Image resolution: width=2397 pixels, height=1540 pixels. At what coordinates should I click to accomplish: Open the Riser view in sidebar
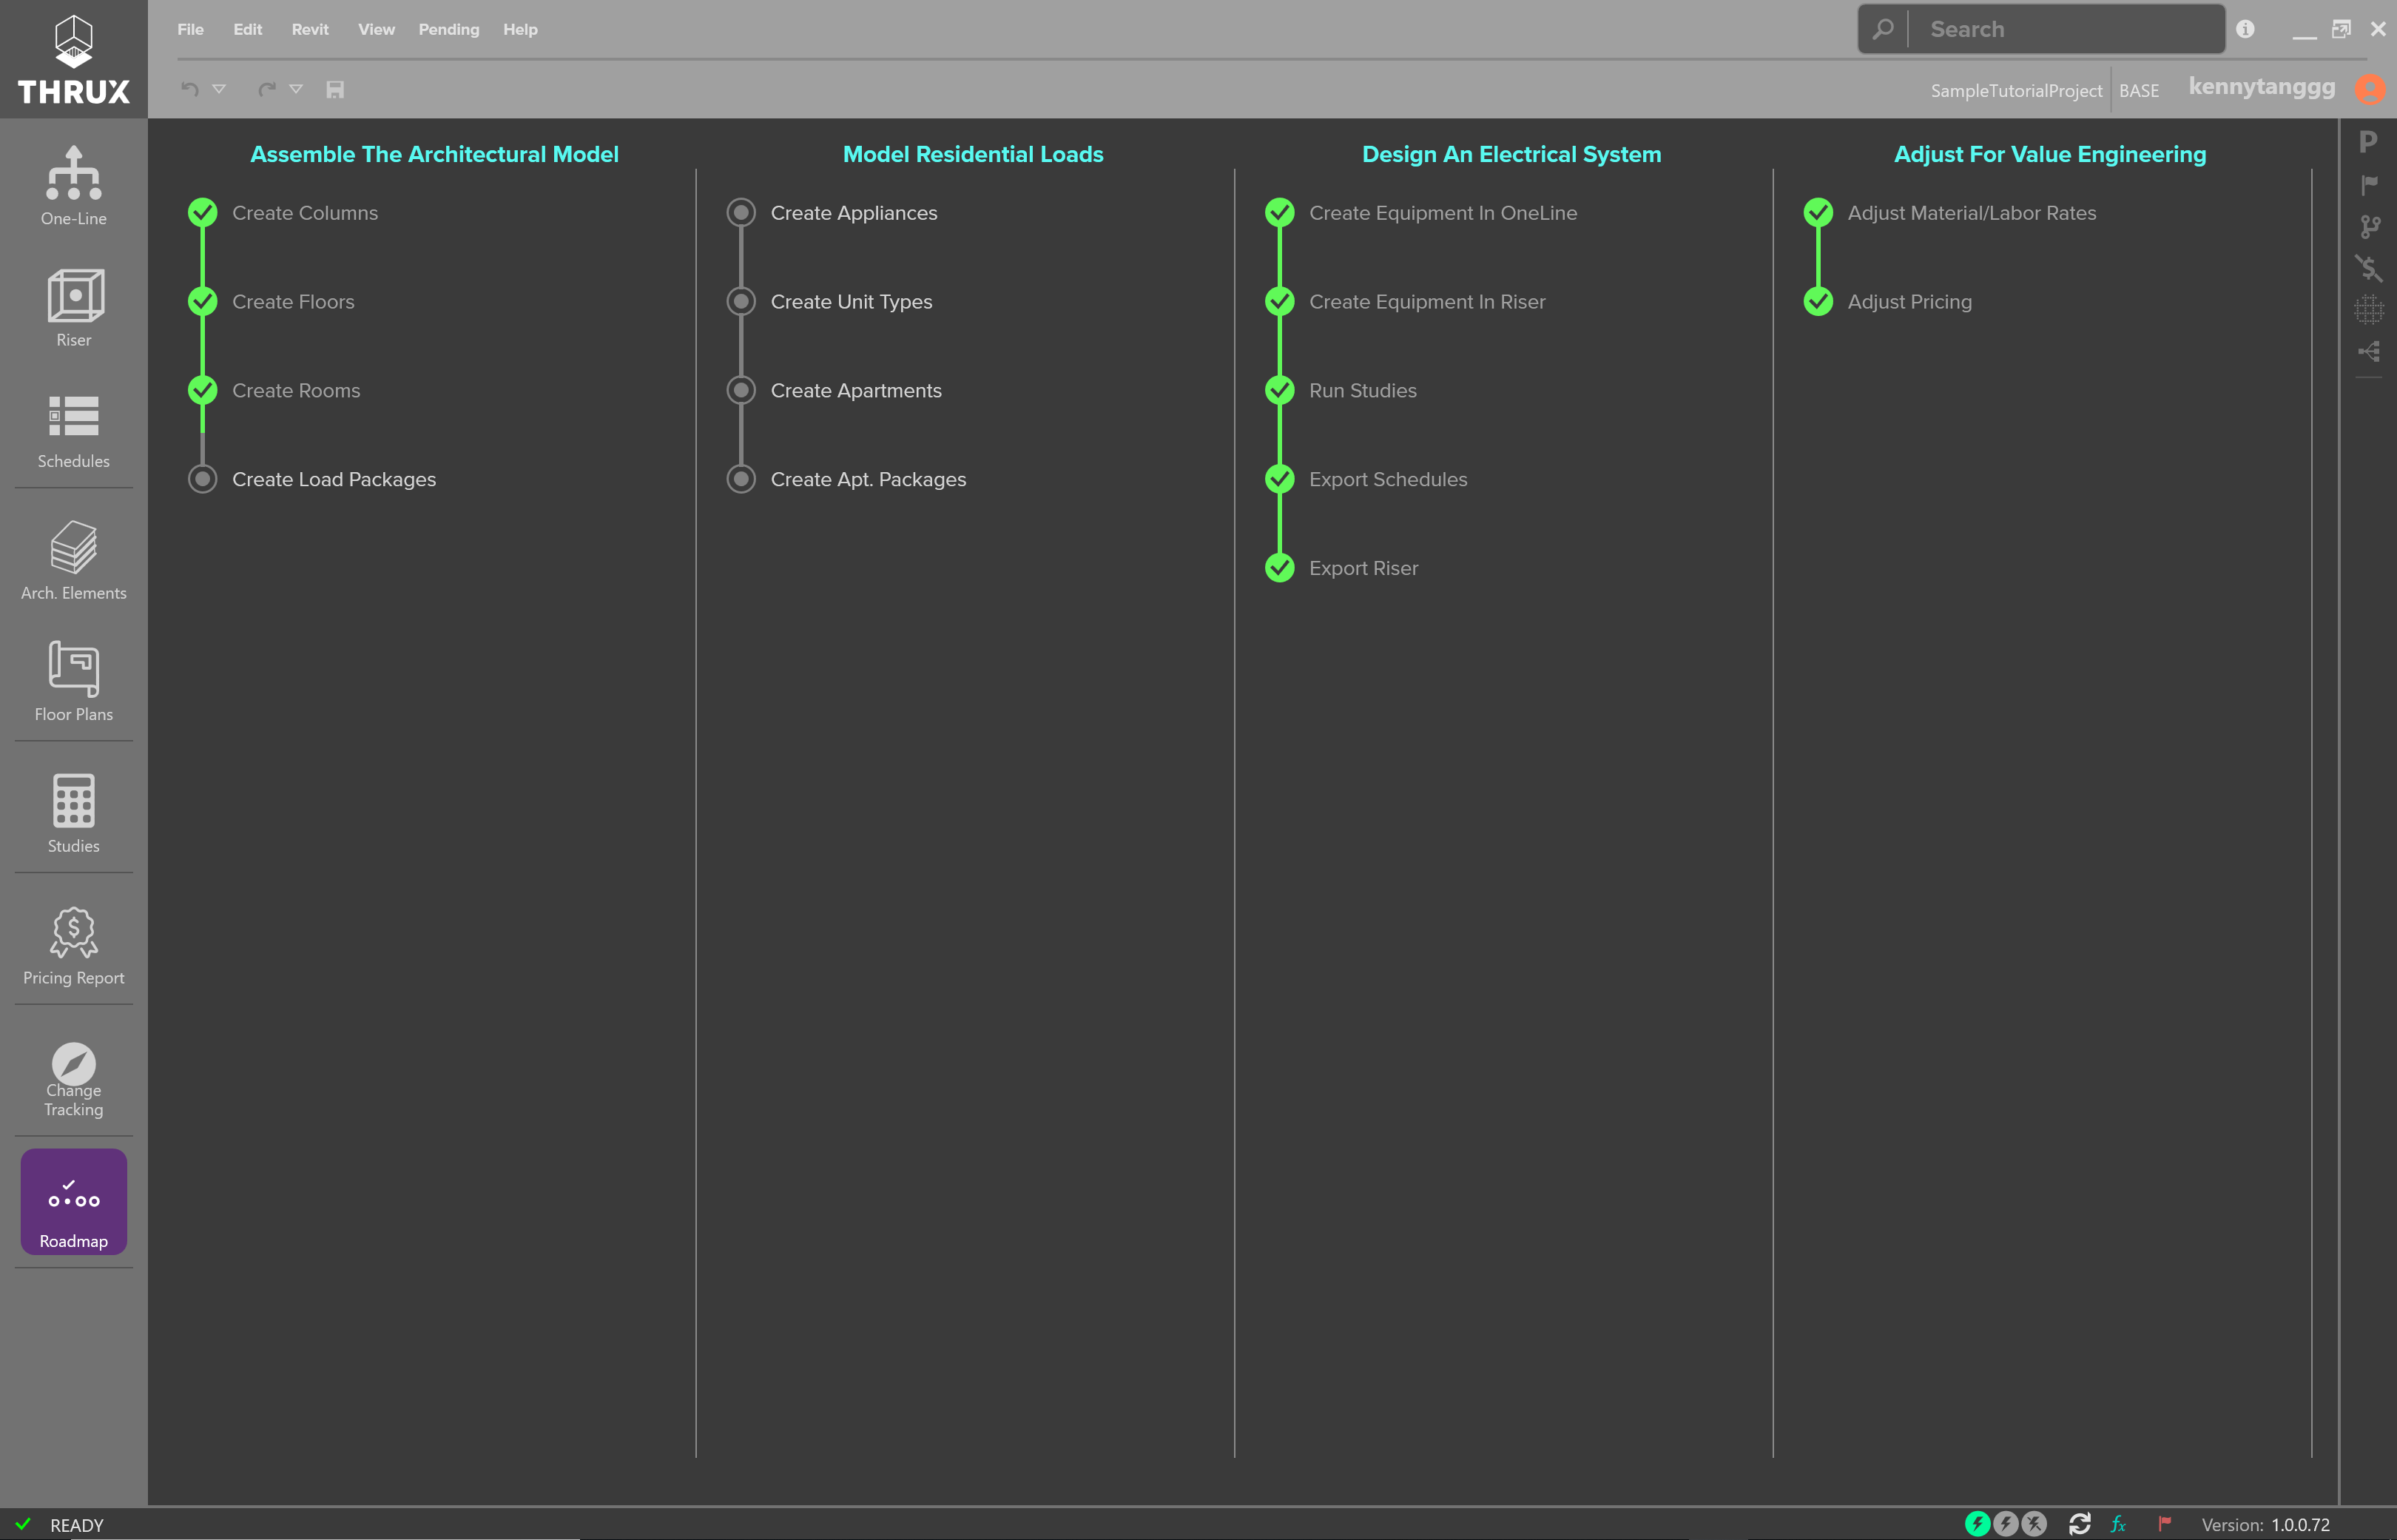pyautogui.click(x=73, y=308)
